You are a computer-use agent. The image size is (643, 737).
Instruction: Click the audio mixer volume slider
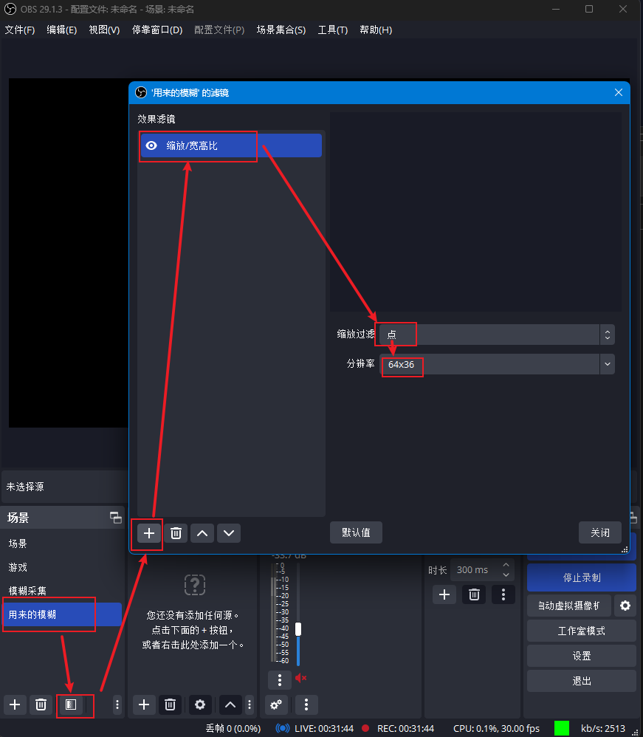pos(298,630)
